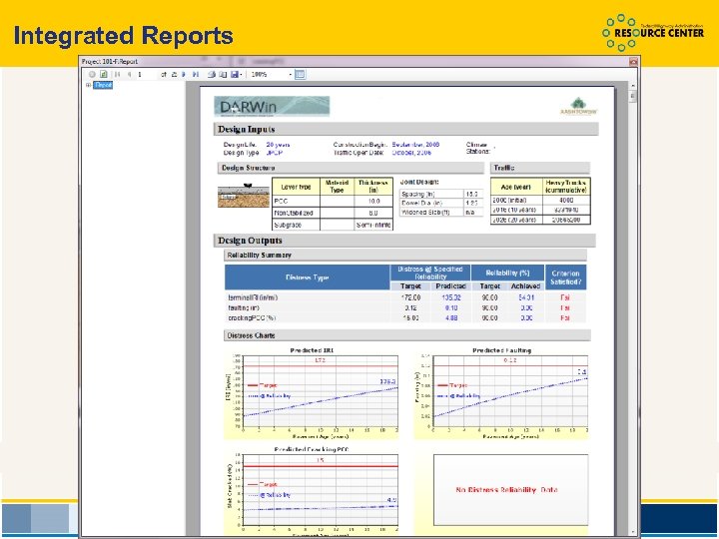Click the 2006 (initial) traffic row
The width and height of the screenshot is (719, 539).
tap(540, 201)
